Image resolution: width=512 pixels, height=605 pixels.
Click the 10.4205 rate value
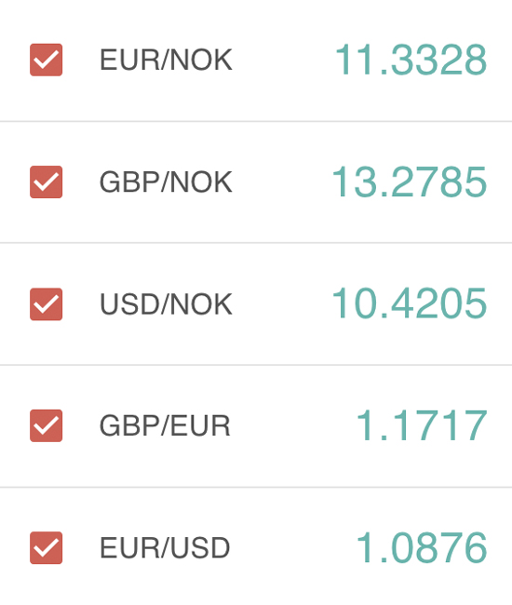pyautogui.click(x=409, y=304)
